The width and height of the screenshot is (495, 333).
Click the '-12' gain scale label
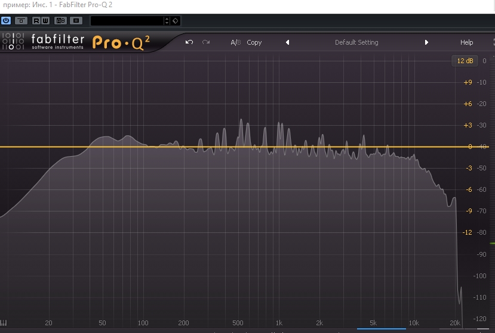(467, 232)
